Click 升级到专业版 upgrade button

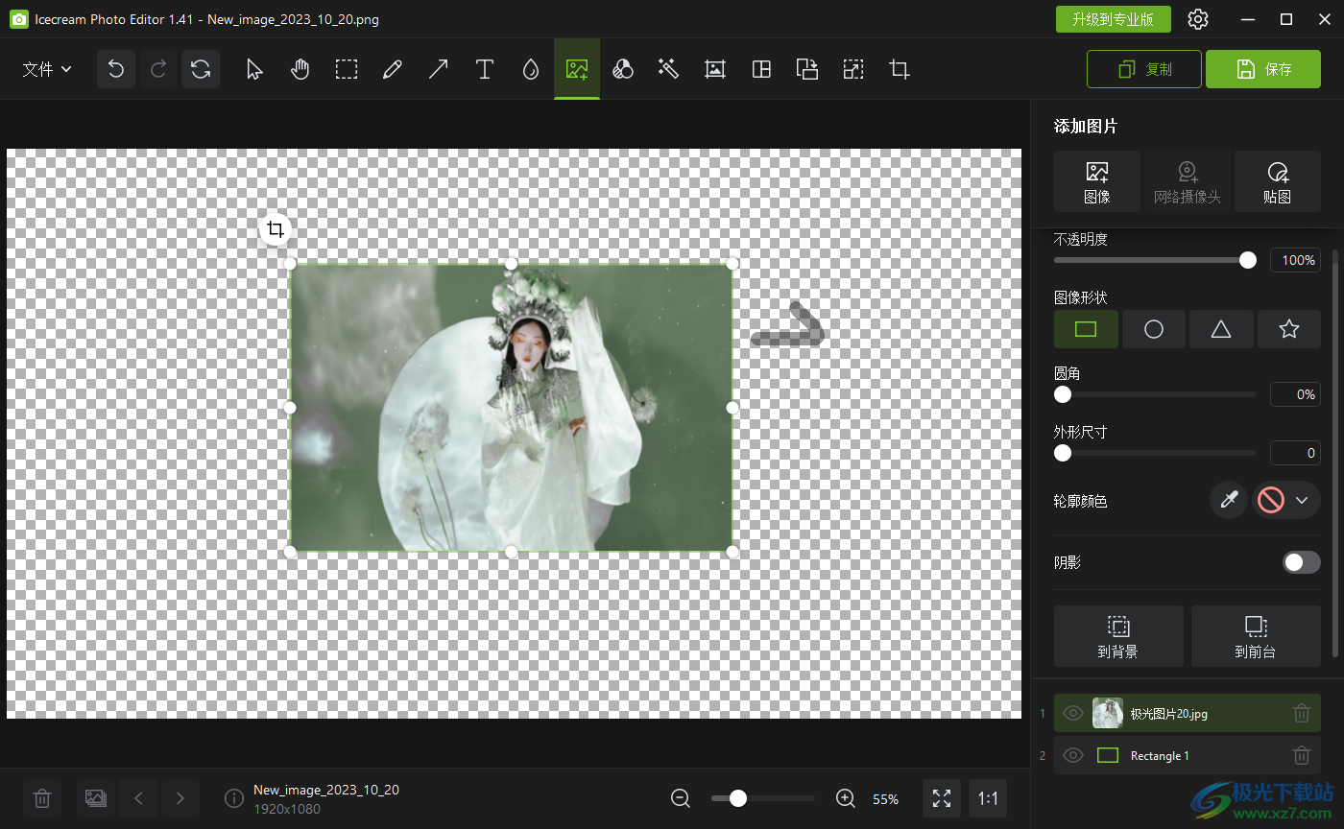coord(1114,19)
